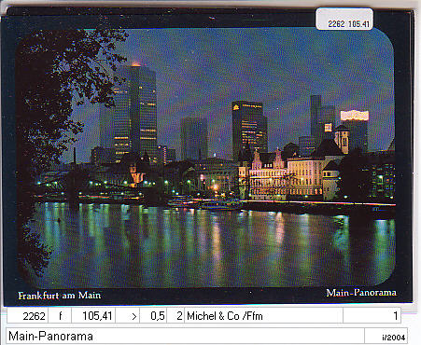Select the Main-Panorama title field below the table
This screenshot has height=345, width=421.
[x=185, y=336]
